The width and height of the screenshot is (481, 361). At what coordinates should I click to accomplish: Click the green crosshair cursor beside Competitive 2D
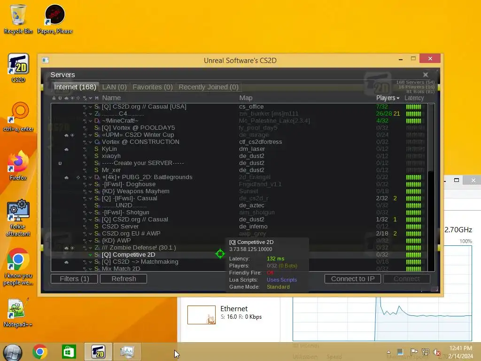[x=220, y=253]
